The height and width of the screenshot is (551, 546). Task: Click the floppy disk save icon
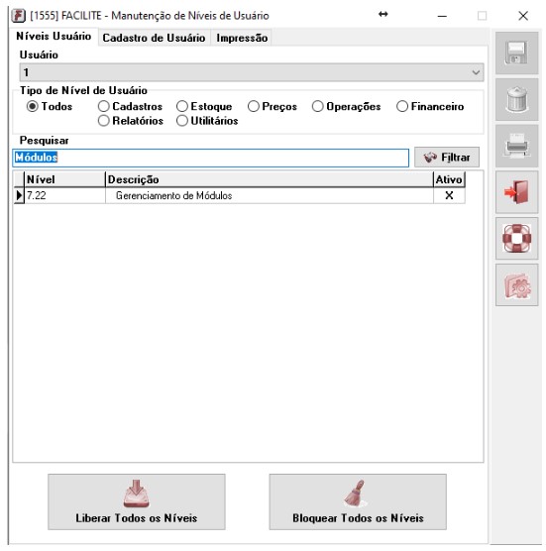click(x=516, y=54)
